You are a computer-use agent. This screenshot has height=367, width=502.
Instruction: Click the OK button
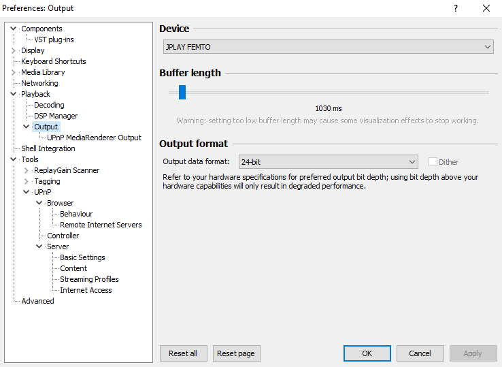[367, 353]
